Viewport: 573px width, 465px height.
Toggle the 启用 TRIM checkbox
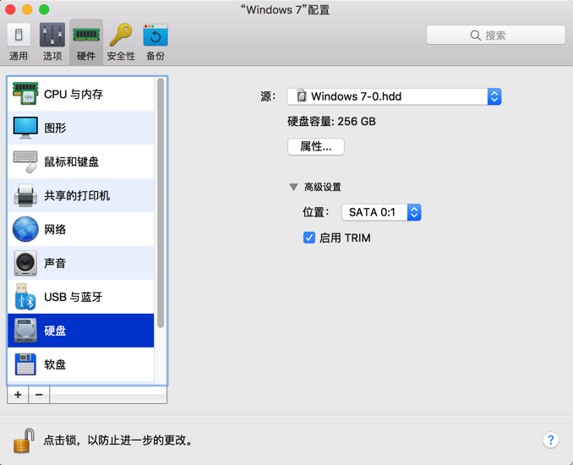point(309,238)
